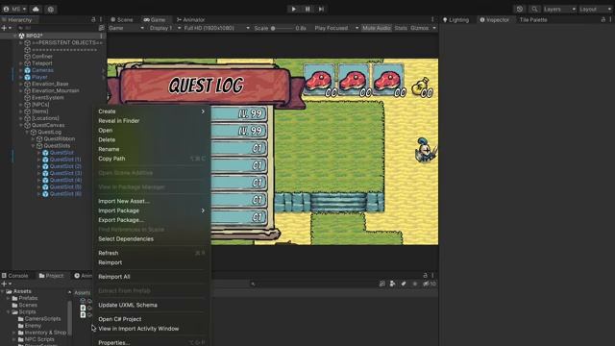Screen dimensions: 615x346
Task: Open the Game view kebab options menu
Action: [x=432, y=19]
